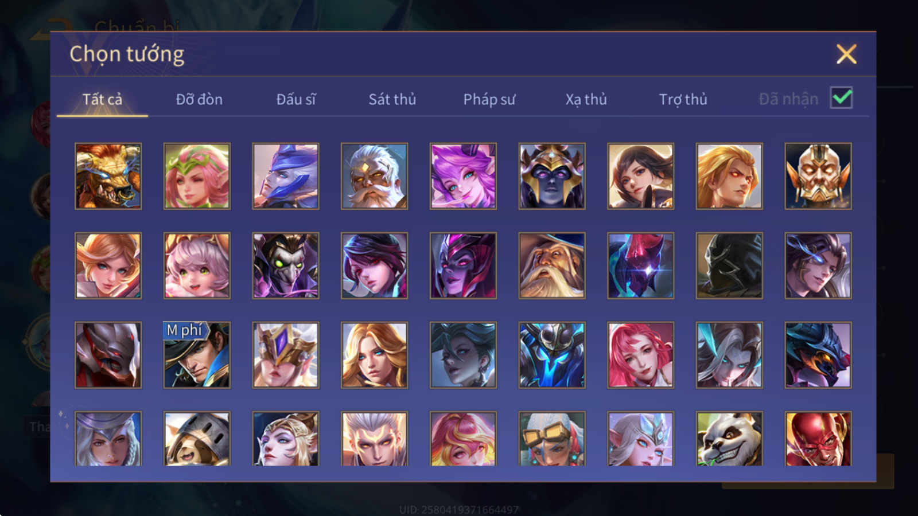Choose the panda hero portrait

tap(729, 438)
